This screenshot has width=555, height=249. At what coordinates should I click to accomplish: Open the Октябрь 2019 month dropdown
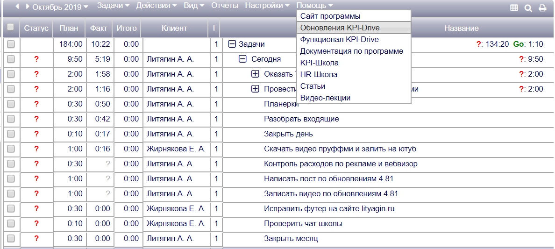(x=61, y=7)
